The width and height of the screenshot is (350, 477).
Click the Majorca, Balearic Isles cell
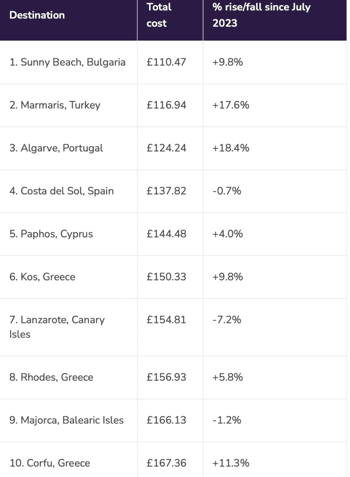(x=68, y=421)
